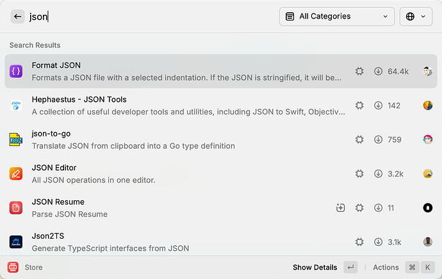This screenshot has width=442, height=279.
Task: Click the Format JSON description text
Action: (186, 77)
